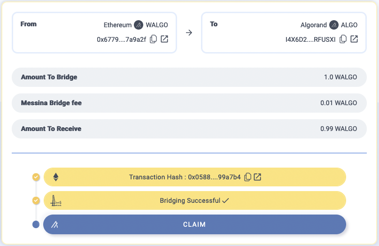The height and width of the screenshot is (246, 379).
Task: Click the Ethereum diamond logo in hash row
Action: tap(56, 177)
